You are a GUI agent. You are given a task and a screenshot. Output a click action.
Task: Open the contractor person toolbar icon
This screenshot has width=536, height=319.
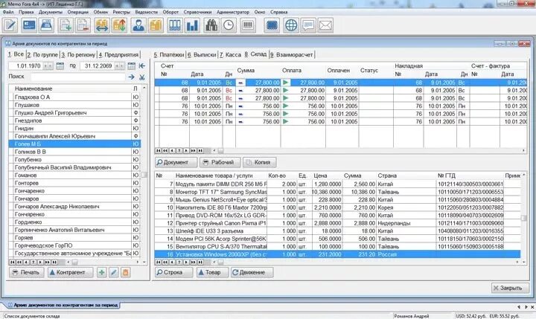[x=138, y=25]
